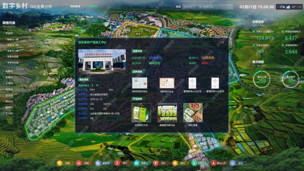Click the enterprise count 269 under 实有企业统计
The image size is (304, 171).
pyautogui.click(x=260, y=52)
